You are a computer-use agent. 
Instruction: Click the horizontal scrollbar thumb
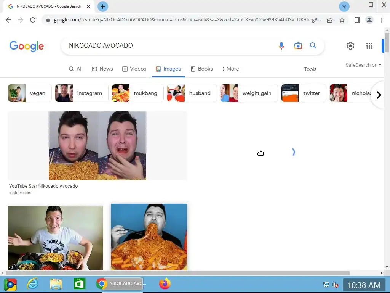177,273
